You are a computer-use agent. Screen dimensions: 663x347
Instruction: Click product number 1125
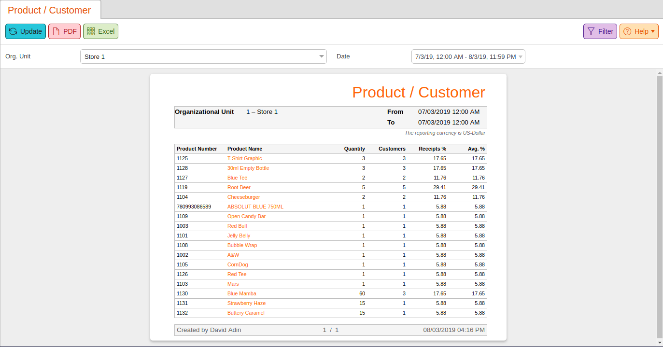pos(182,158)
